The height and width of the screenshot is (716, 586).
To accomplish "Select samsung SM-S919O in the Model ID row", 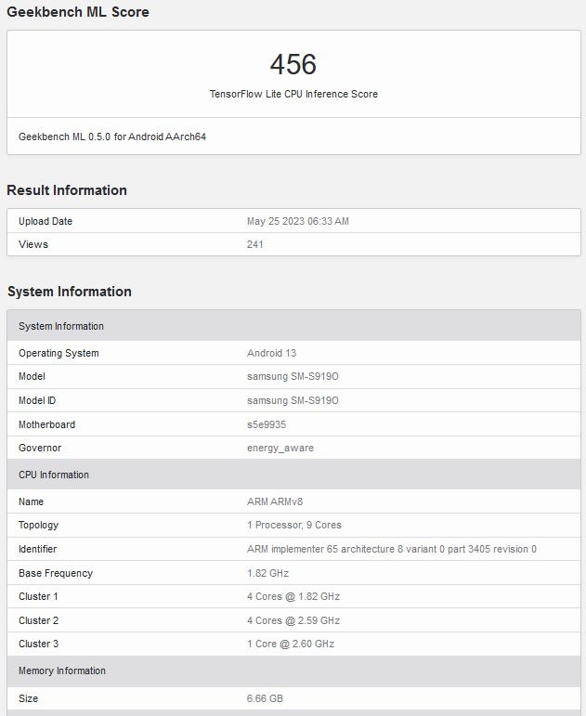I will pyautogui.click(x=293, y=400).
